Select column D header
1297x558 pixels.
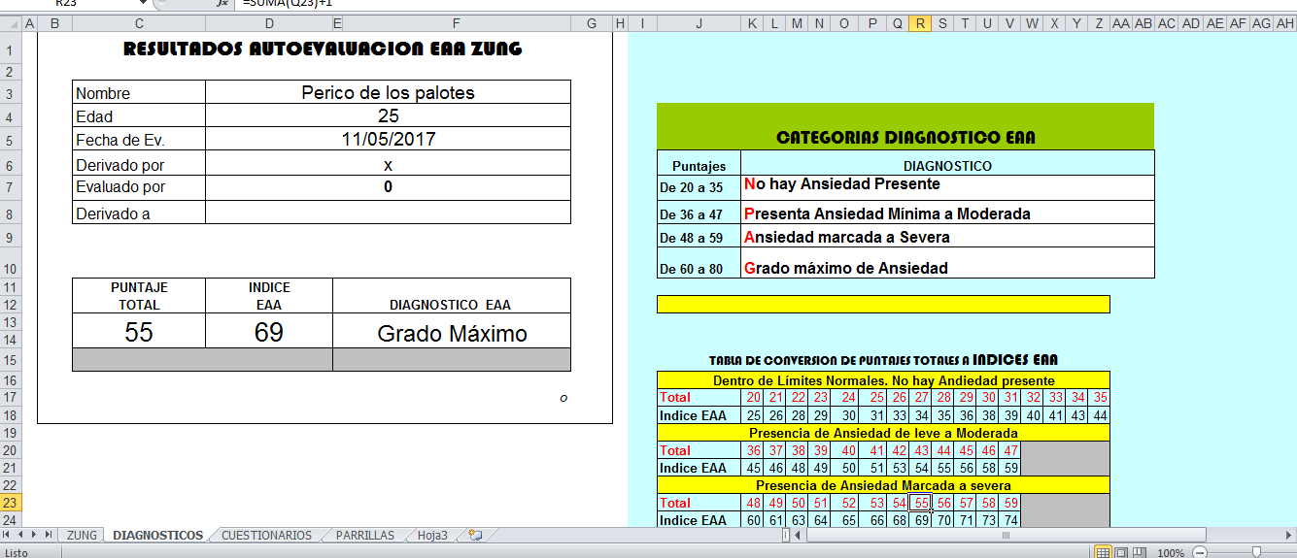click(268, 23)
